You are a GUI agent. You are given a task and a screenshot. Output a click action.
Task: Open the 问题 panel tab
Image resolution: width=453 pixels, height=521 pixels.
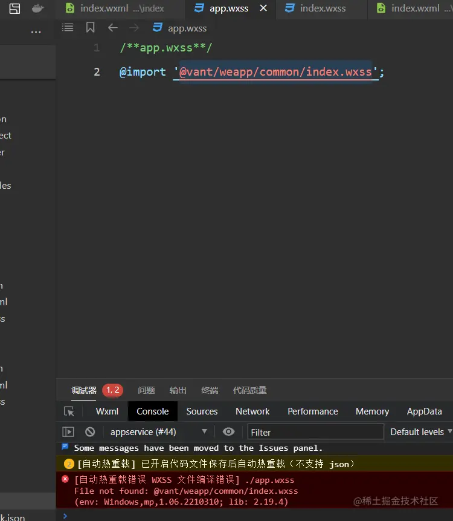(146, 390)
